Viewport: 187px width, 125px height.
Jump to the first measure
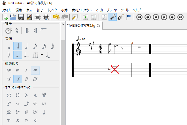139,17
